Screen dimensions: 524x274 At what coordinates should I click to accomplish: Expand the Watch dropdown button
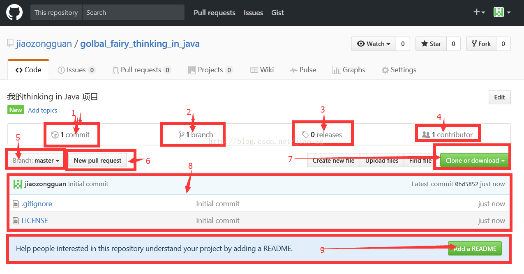point(374,44)
